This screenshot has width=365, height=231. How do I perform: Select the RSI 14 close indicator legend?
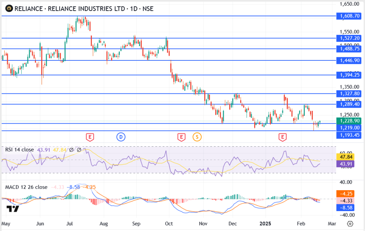(19, 150)
